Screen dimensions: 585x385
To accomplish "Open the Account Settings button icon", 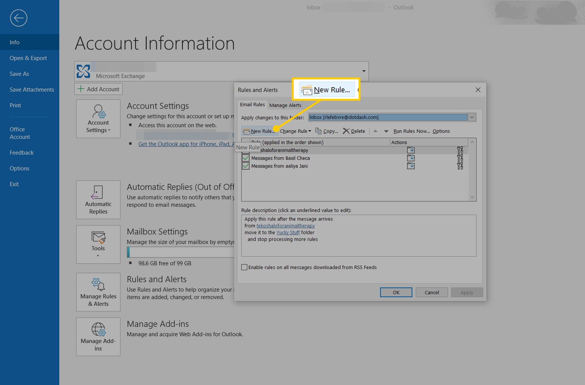I will pyautogui.click(x=98, y=119).
